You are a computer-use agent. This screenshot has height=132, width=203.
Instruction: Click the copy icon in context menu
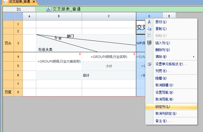tap(149, 29)
